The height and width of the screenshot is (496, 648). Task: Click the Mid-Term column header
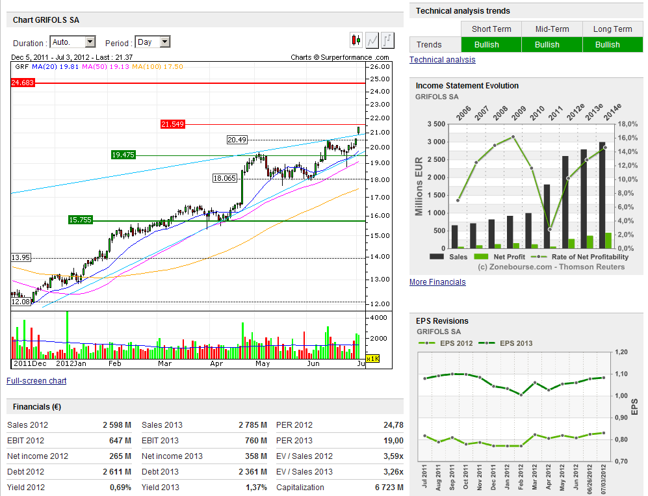tap(552, 29)
